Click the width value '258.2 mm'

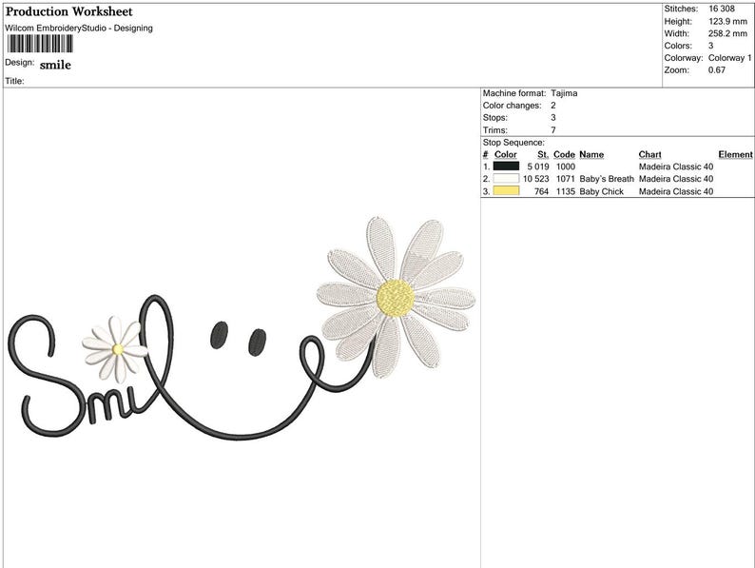click(727, 33)
